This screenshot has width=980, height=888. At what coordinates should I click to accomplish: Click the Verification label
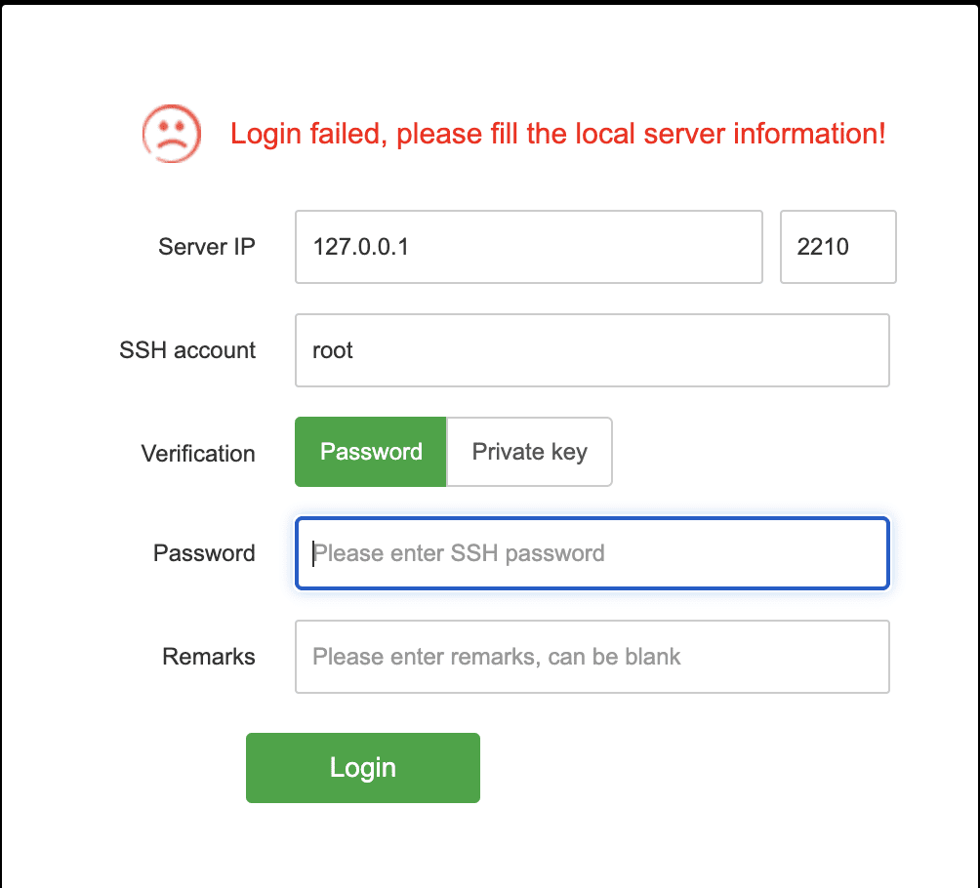pos(197,453)
